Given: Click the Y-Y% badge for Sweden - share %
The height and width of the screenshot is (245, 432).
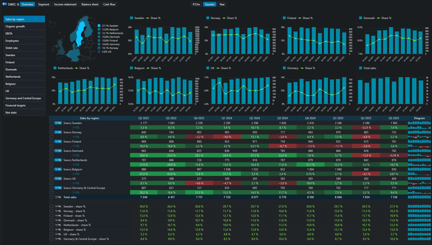Looking at the screenshot, I should 58,207.
